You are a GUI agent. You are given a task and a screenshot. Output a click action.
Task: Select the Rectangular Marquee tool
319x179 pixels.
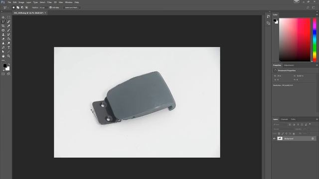pos(8,17)
